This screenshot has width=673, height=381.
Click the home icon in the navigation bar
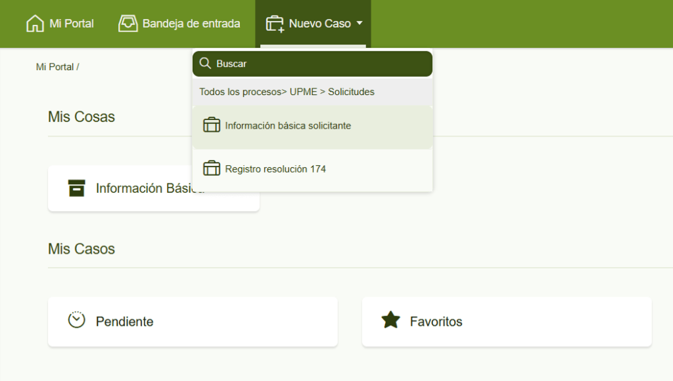pyautogui.click(x=35, y=24)
